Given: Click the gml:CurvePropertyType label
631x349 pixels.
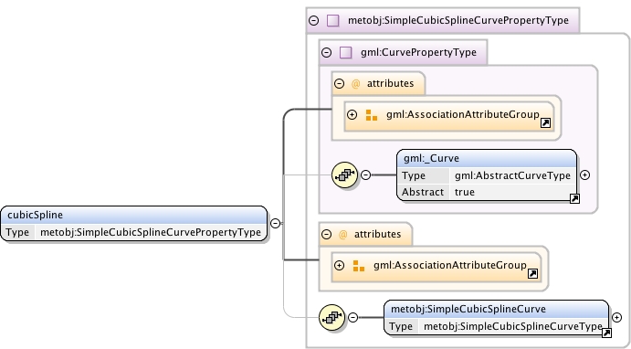Looking at the screenshot, I should [x=418, y=52].
